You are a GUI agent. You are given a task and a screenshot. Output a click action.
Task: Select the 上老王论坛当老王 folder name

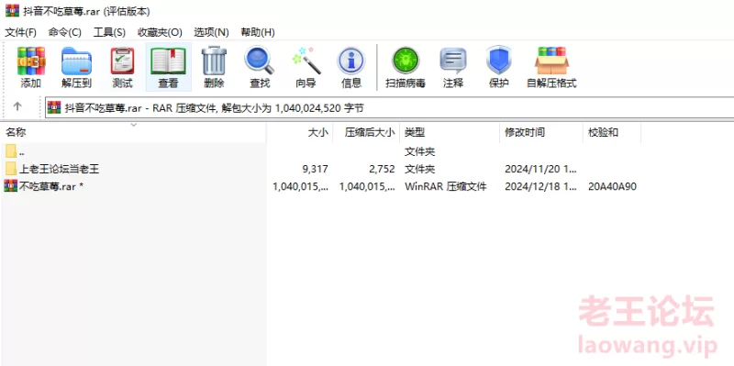pyautogui.click(x=59, y=169)
